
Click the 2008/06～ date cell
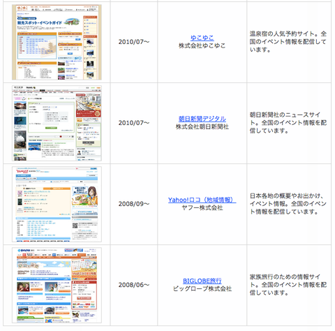[x=134, y=285]
